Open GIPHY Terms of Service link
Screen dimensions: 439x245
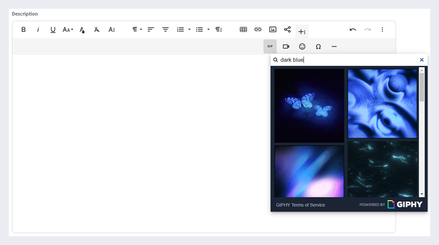click(x=300, y=205)
